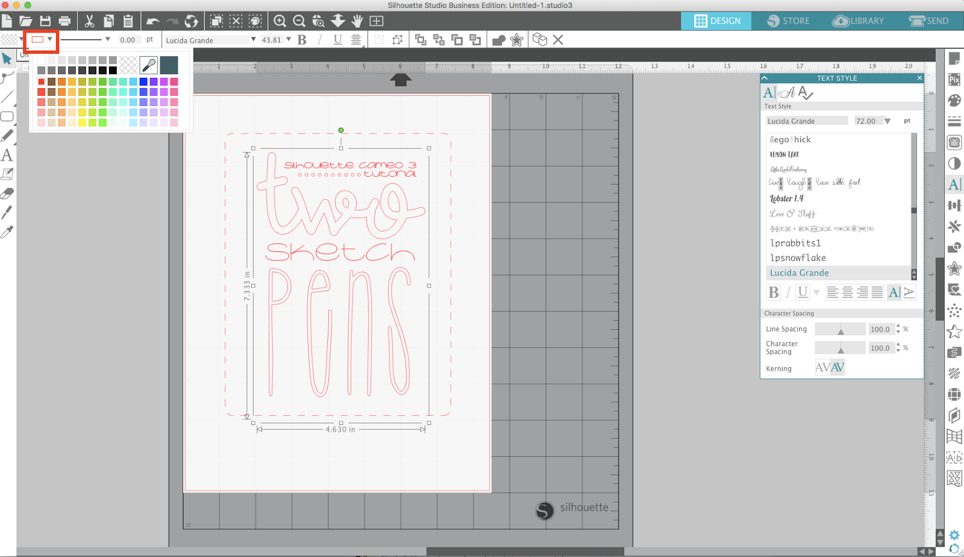
Task: Pick the red color swatch from the palette
Action: (x=41, y=81)
